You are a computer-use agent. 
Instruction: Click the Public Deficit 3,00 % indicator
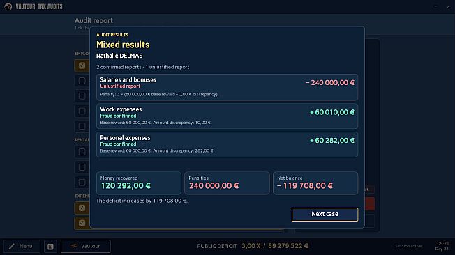click(253, 246)
